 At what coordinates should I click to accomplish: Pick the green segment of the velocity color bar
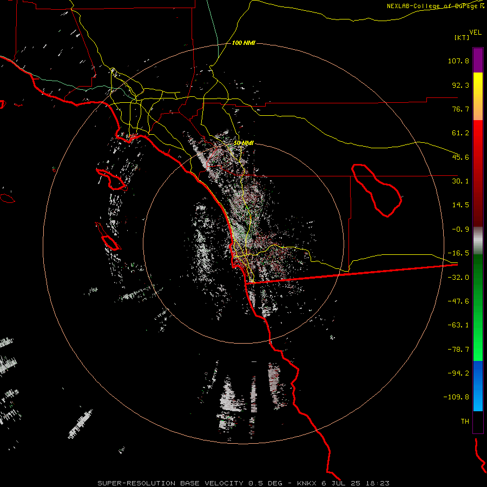click(x=478, y=307)
